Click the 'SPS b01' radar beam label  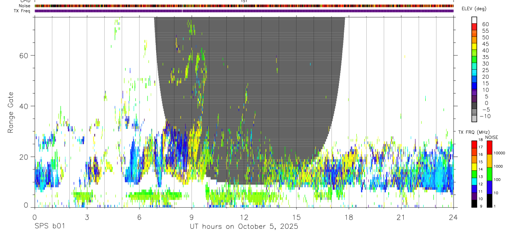(x=49, y=227)
